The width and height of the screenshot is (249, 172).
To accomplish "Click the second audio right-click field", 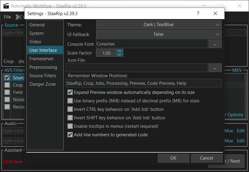I will point(14,141).
